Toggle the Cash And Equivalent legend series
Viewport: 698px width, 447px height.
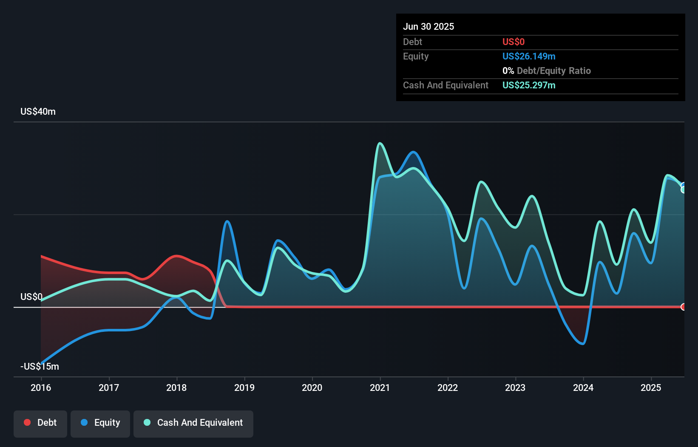[193, 424]
